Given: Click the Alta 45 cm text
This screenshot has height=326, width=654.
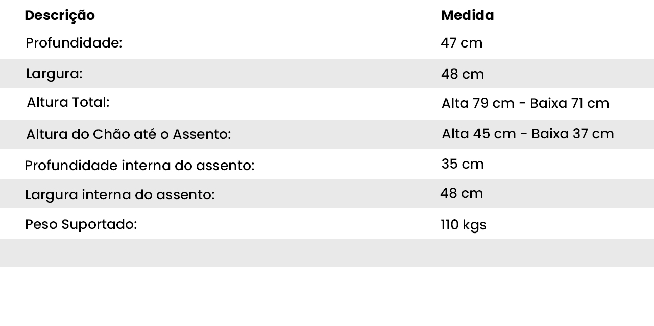Looking at the screenshot, I should (x=479, y=134).
